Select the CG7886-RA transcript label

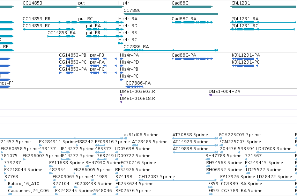point(136,47)
